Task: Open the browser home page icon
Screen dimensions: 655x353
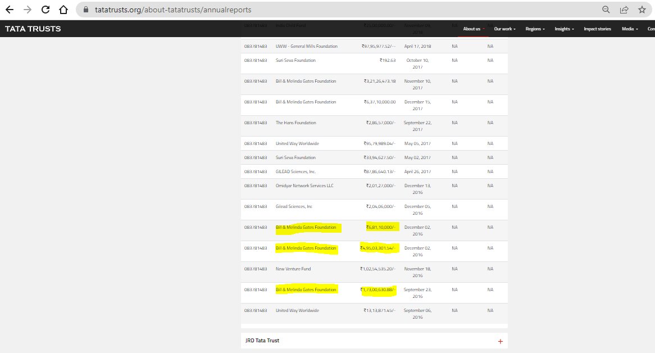Action: click(63, 10)
